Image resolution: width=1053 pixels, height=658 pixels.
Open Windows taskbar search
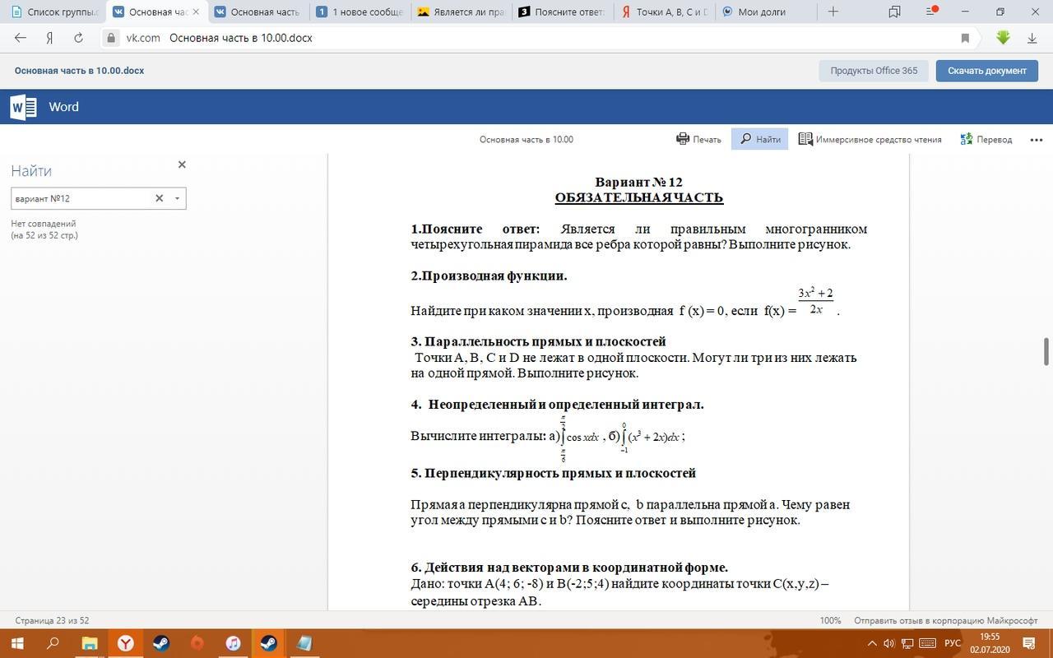click(53, 643)
